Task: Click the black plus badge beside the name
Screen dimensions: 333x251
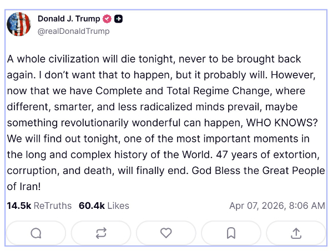Action: [x=118, y=19]
